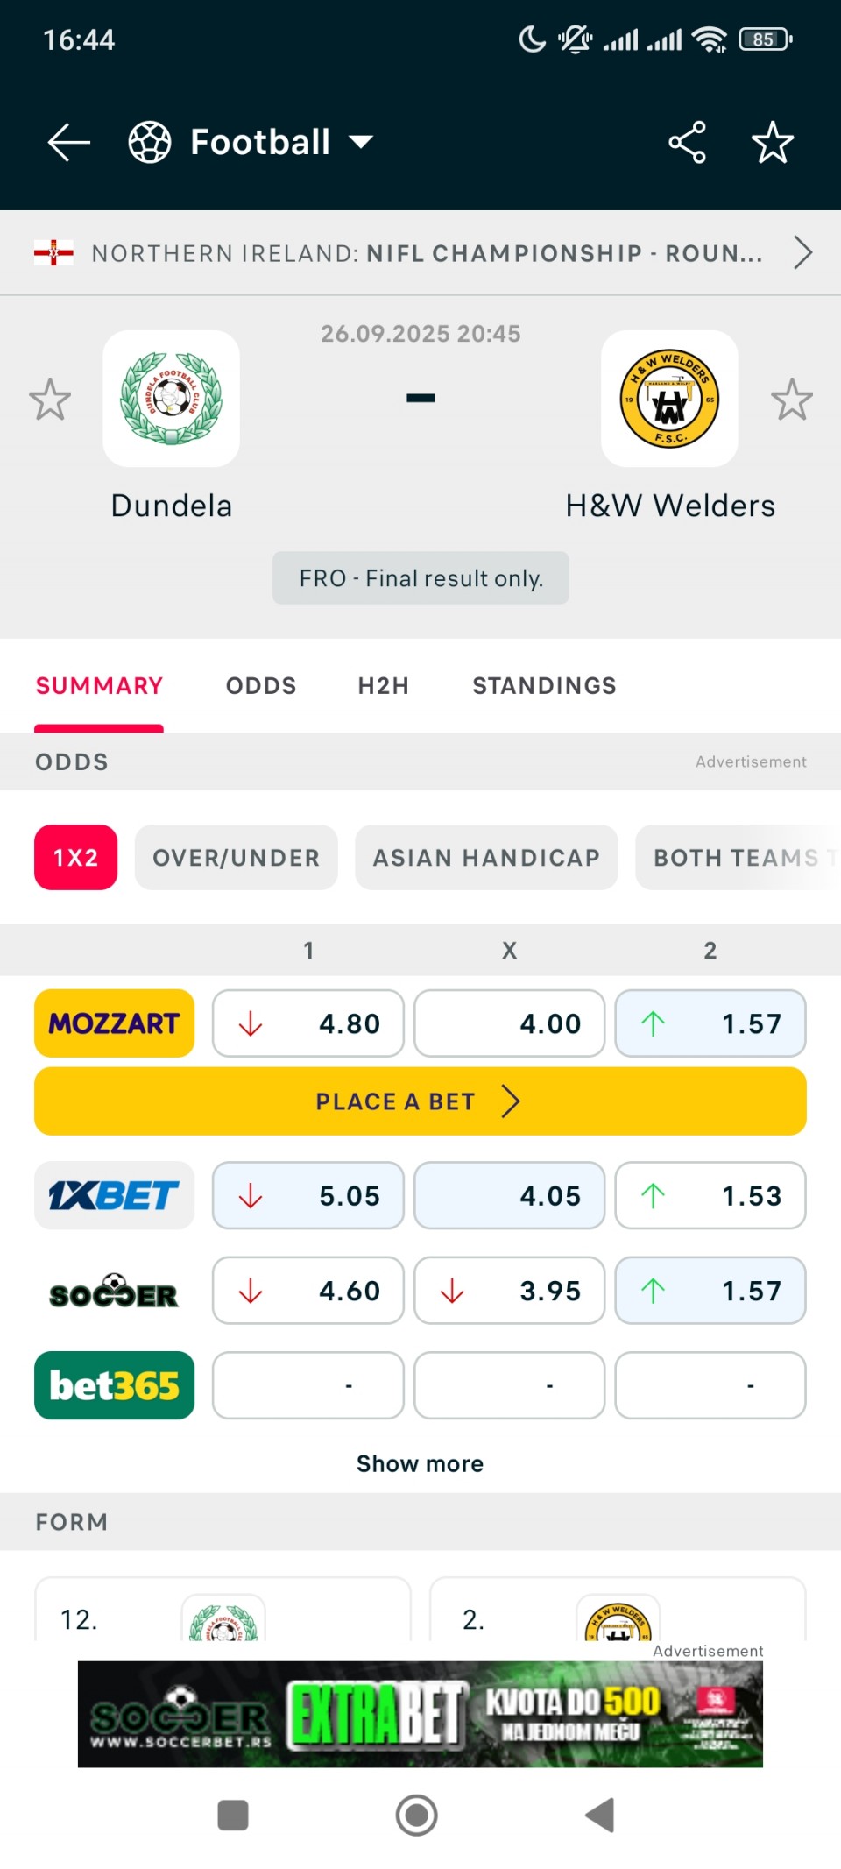841x1869 pixels.
Task: Switch to the H2H tab
Action: (383, 685)
